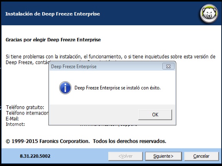
Task: Click the Si tiene problemas paragraph text
Action: pyautogui.click(x=111, y=59)
